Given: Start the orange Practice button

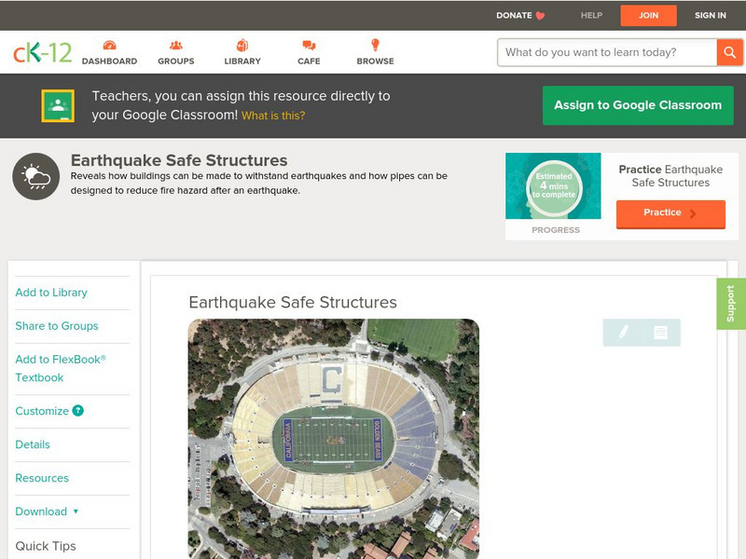Looking at the screenshot, I should coord(670,213).
